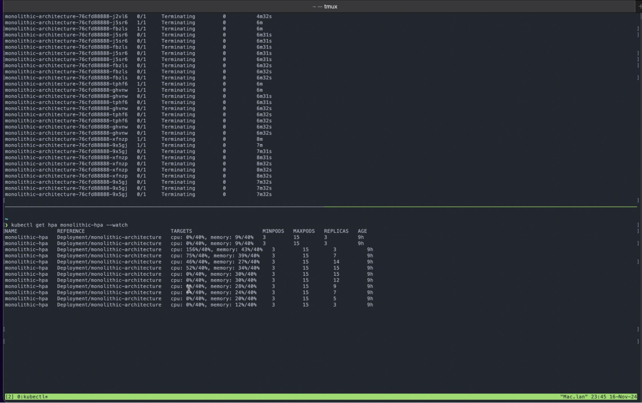The width and height of the screenshot is (642, 403).
Task: Click the pod name ending j2vl6
Action: tap(66, 16)
